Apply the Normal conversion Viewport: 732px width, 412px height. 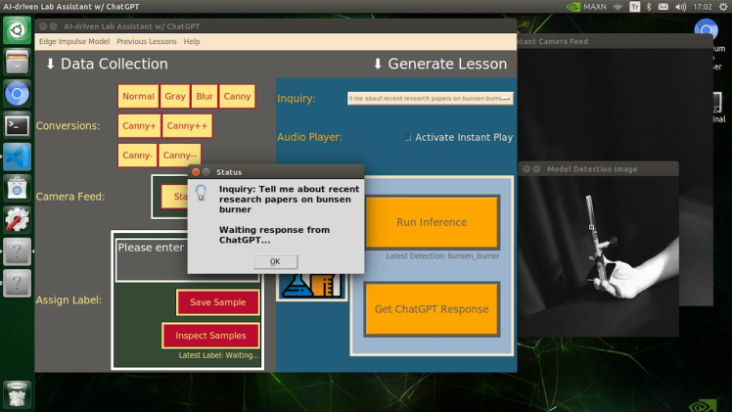point(138,96)
